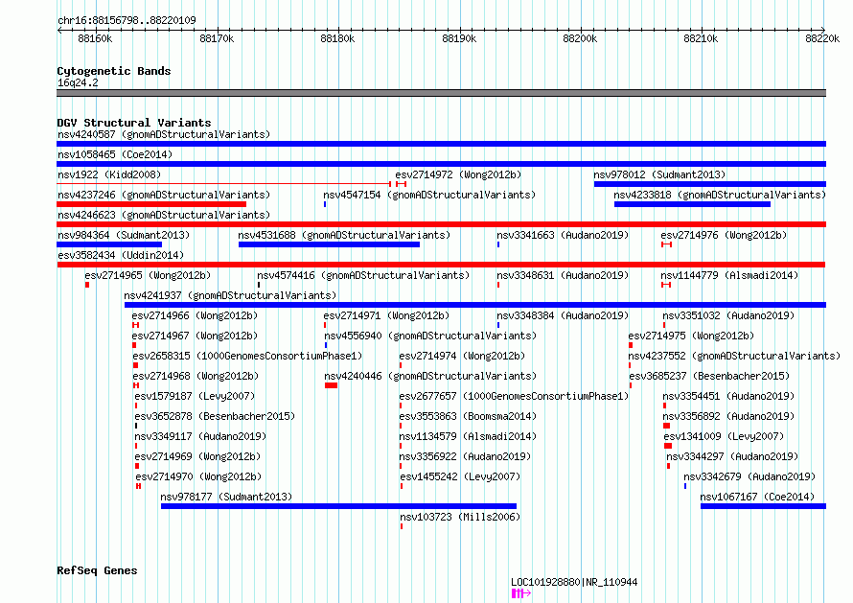Select nsv978177 (Sudmant2013) label
Screen dimensions: 853x603
tap(226, 497)
